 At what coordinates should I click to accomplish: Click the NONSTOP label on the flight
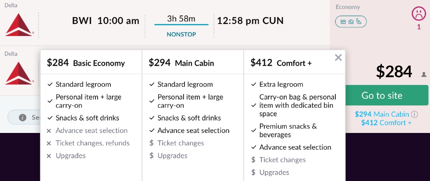[x=181, y=35]
